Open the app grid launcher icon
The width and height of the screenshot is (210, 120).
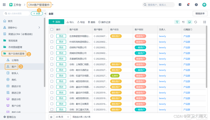coord(4,5)
